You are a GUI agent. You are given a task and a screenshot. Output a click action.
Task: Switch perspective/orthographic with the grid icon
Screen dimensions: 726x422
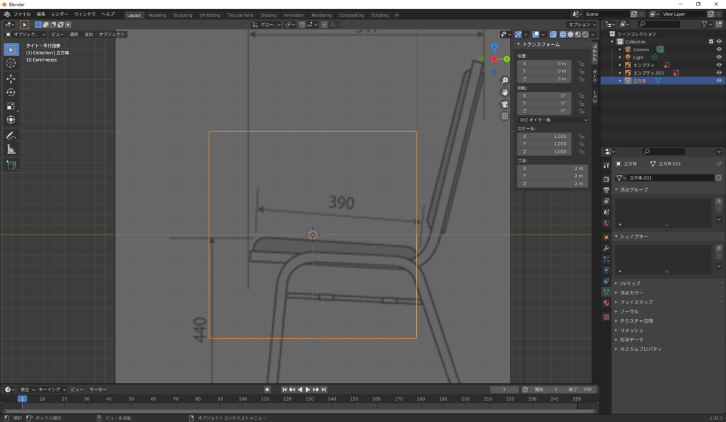pos(505,116)
